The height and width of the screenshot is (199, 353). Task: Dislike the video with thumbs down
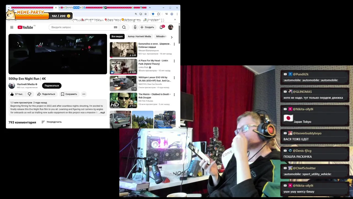(x=30, y=94)
